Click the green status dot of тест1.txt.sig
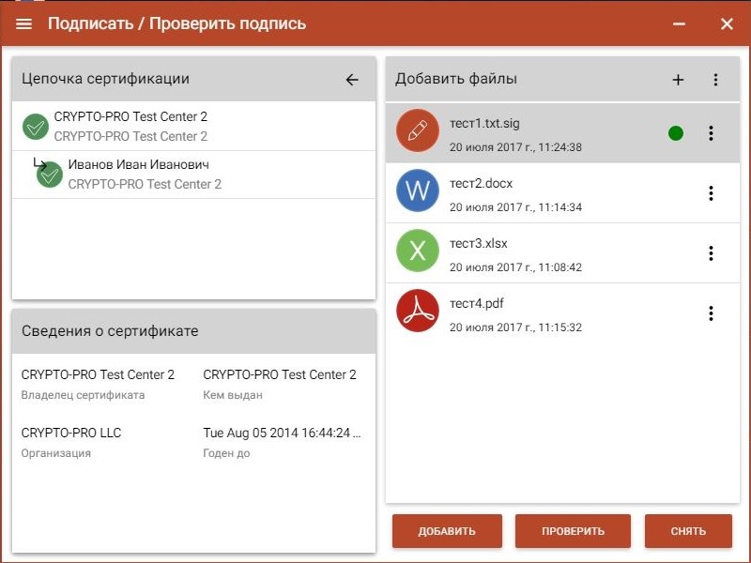This screenshot has width=751, height=563. coord(675,133)
